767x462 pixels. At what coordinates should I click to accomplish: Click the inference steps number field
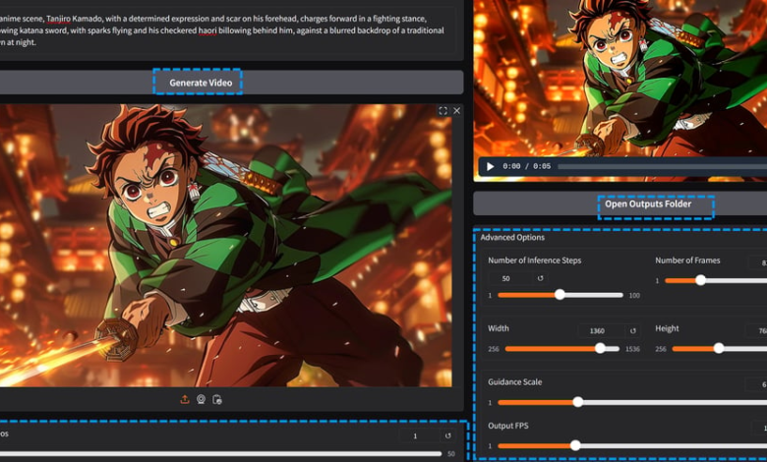tap(511, 278)
